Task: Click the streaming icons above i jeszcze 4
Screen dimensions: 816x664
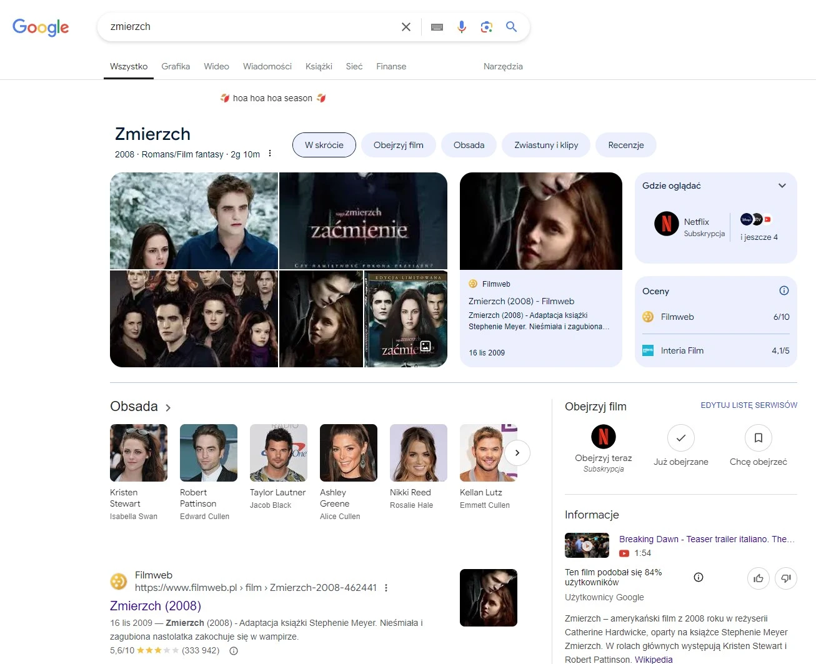Action: 756,219
